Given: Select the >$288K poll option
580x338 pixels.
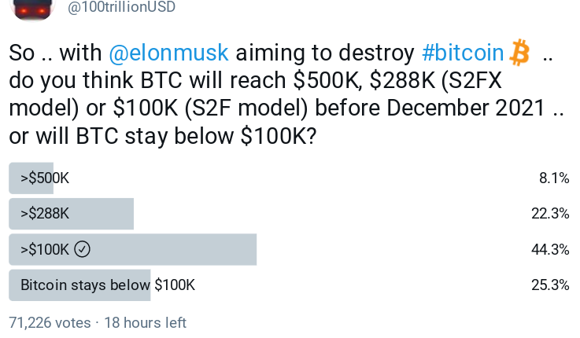Looking at the screenshot, I should pos(45,214).
